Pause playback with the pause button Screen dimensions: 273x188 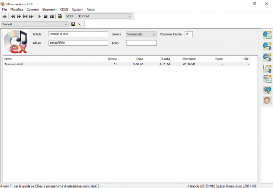(52, 16)
